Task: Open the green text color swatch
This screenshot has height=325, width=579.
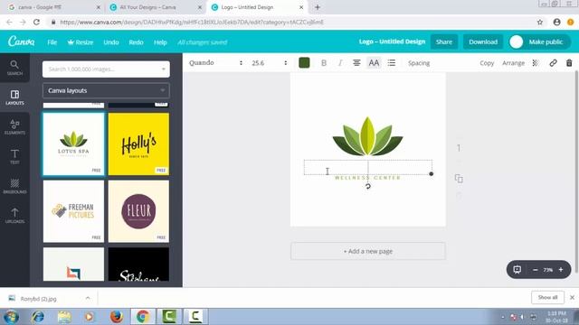Action: coord(304,63)
